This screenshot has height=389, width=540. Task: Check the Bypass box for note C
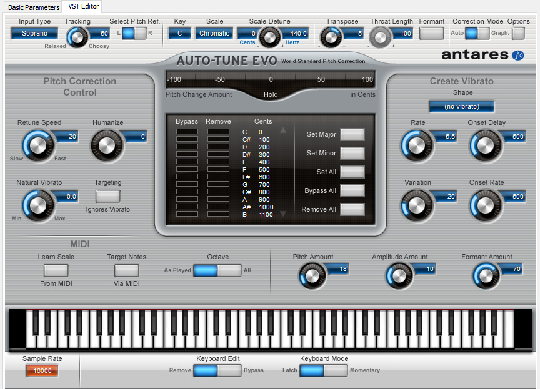point(187,132)
